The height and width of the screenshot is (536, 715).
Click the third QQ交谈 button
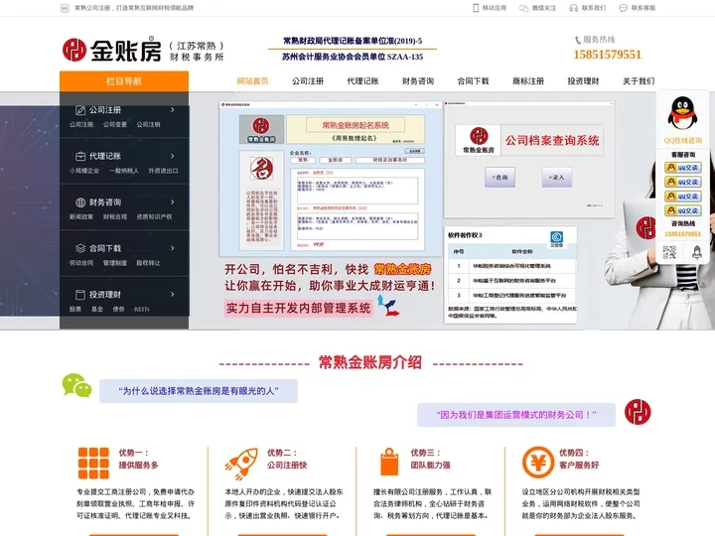pos(682,196)
